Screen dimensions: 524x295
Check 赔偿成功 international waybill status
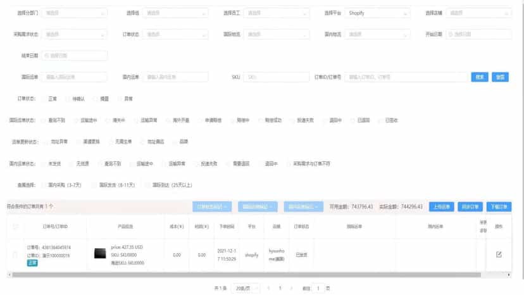(260, 120)
